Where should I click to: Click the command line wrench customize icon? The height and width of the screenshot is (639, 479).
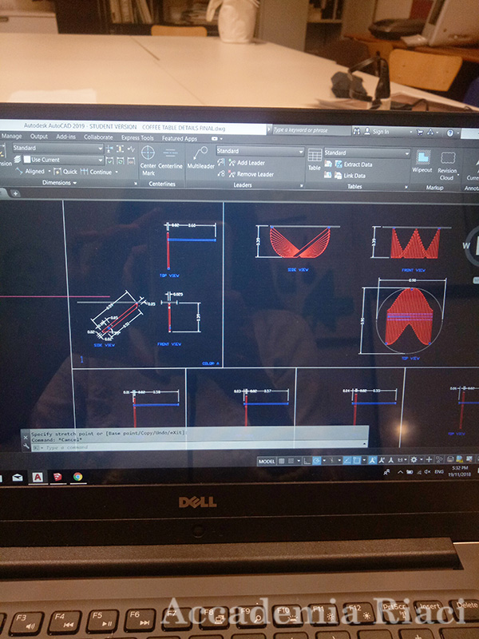(x=26, y=447)
